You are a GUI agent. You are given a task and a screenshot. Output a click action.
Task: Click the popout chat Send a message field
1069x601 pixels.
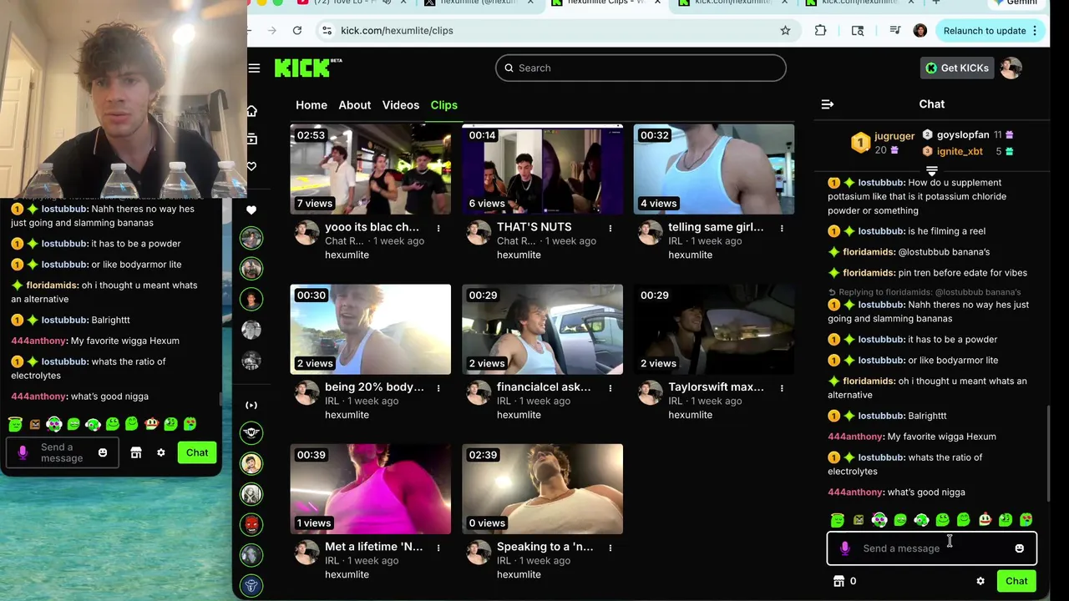62,452
